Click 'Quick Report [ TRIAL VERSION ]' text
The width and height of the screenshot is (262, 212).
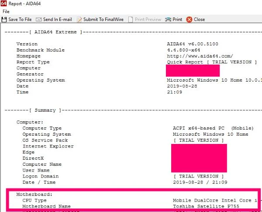(x=212, y=62)
